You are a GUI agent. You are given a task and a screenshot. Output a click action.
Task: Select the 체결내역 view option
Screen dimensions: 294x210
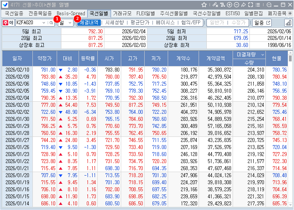click(89, 23)
